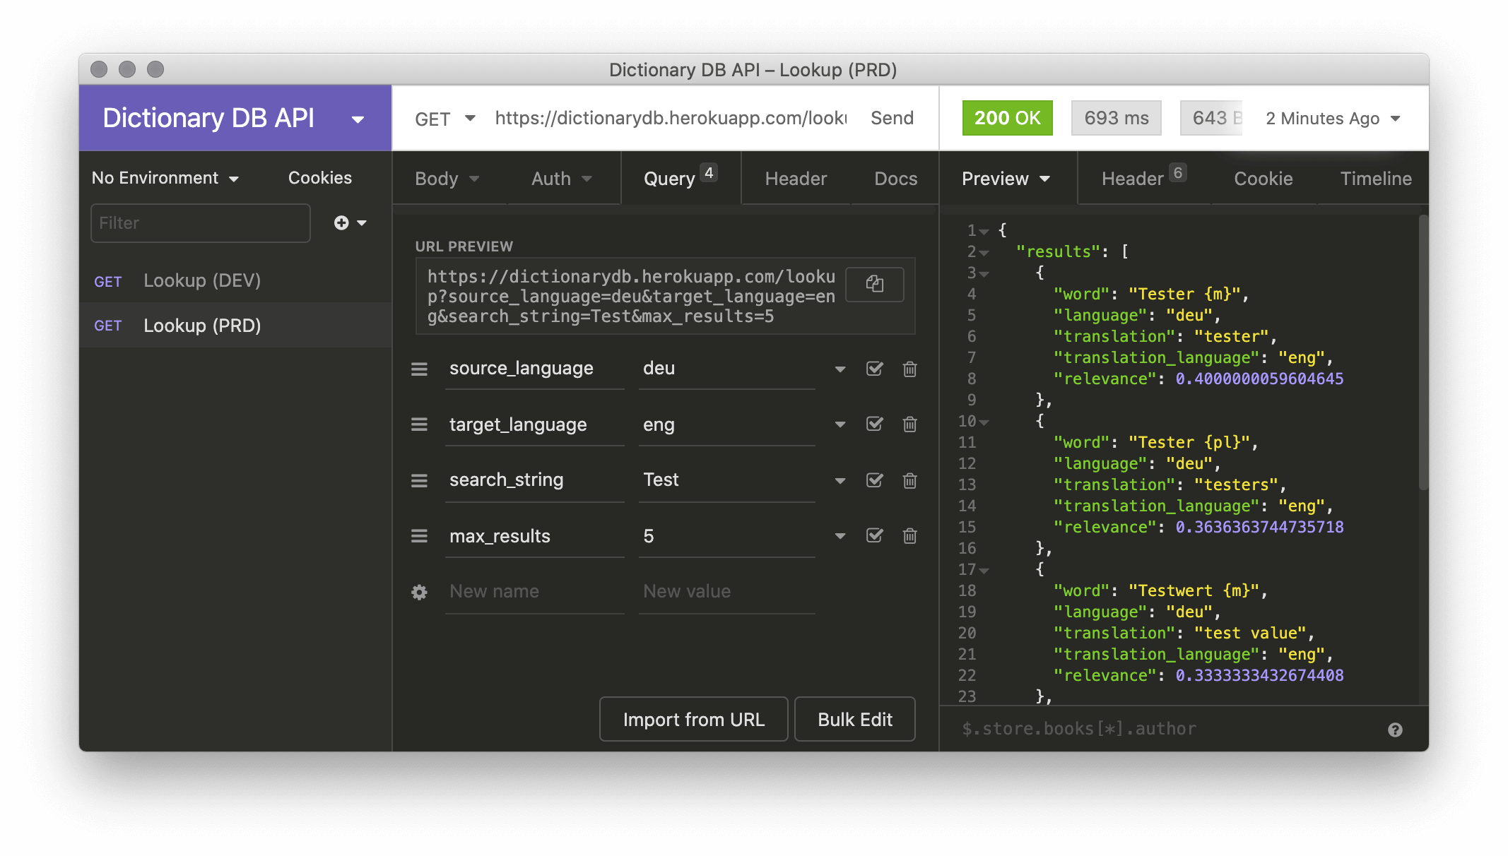Select the Lookup (PRD) request
This screenshot has height=856, width=1508.
[235, 325]
